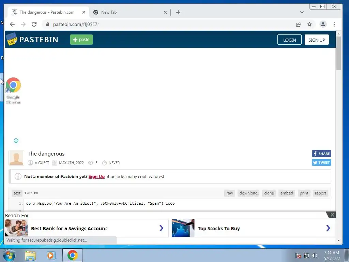Click the calendar date icon
This screenshot has width=349, height=262.
(54, 163)
